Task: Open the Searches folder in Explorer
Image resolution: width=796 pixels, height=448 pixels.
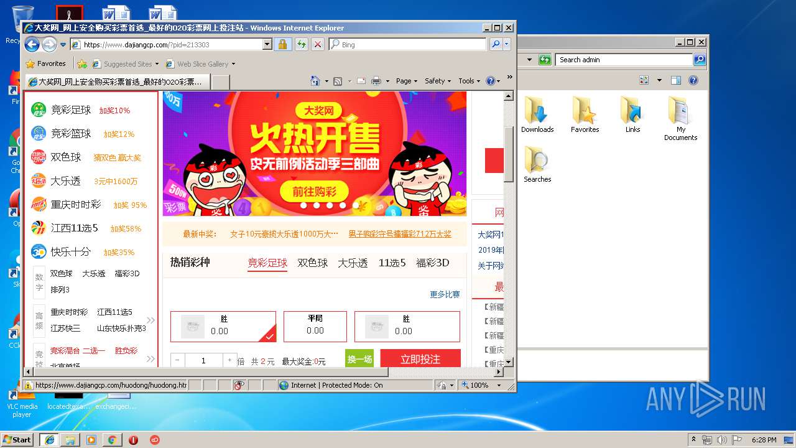Action: [x=537, y=164]
